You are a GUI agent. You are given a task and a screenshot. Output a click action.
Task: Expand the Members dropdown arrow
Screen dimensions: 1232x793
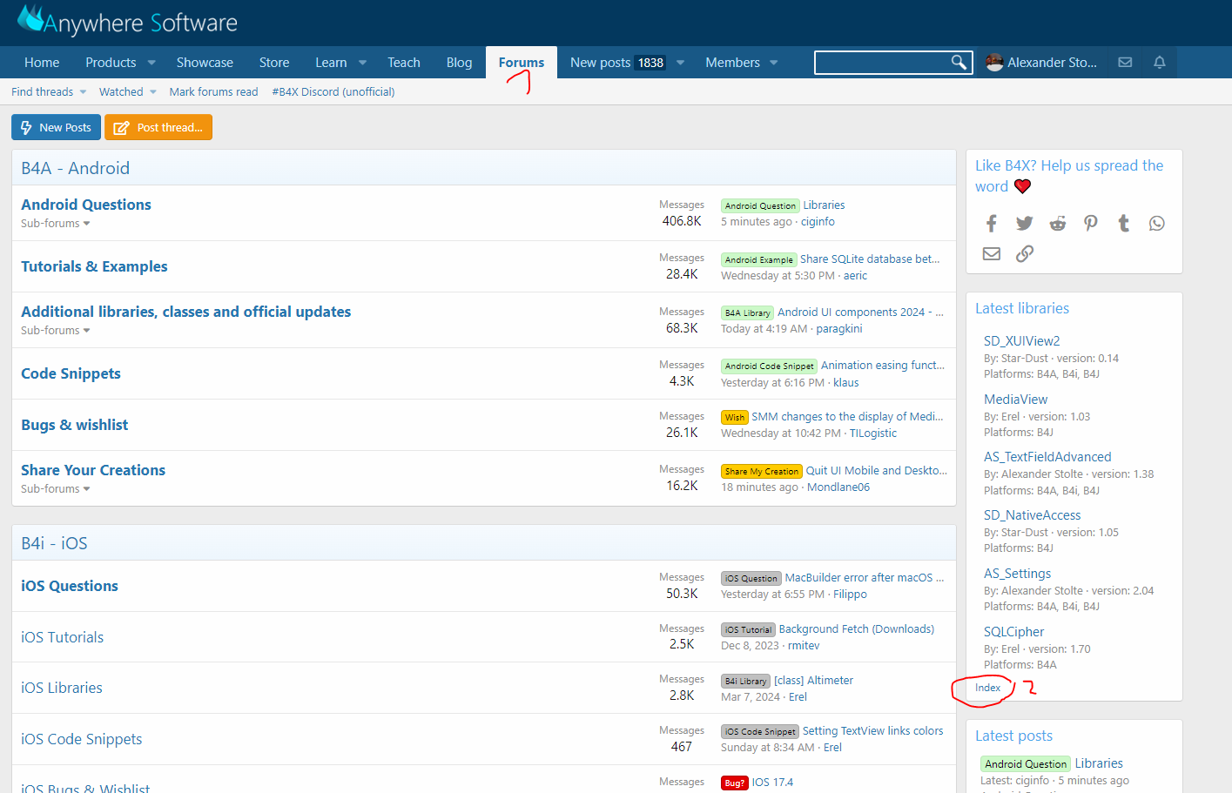(774, 63)
